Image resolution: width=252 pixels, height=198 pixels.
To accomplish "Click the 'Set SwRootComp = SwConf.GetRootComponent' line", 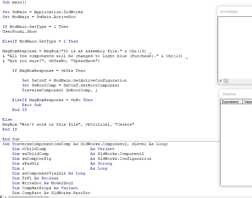I will point(71,85).
